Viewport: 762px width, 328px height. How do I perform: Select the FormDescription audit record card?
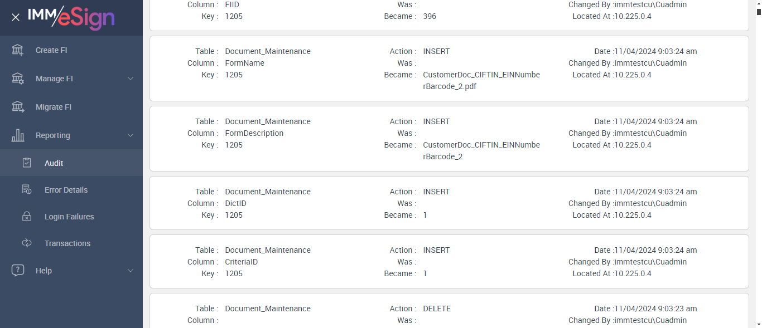pos(449,139)
